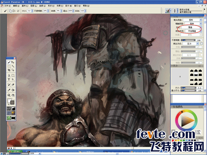Activate the Magnifier tool

[9, 95]
